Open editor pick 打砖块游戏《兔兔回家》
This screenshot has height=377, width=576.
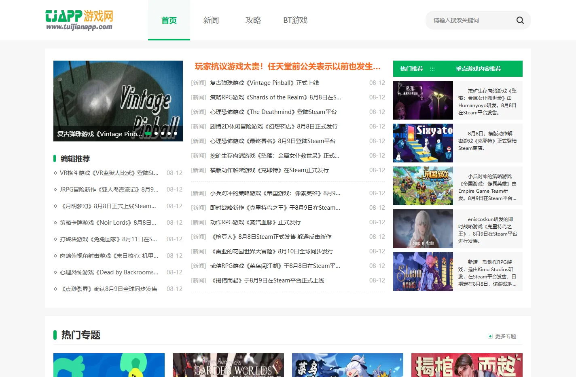pos(108,239)
